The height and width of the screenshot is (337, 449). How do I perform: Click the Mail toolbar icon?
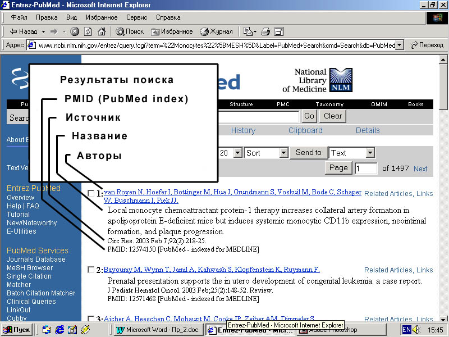(248, 31)
